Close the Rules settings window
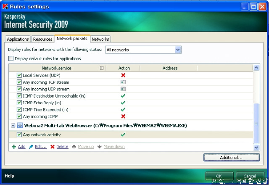Viewport: 269px width, 185px height. [x=262, y=7]
